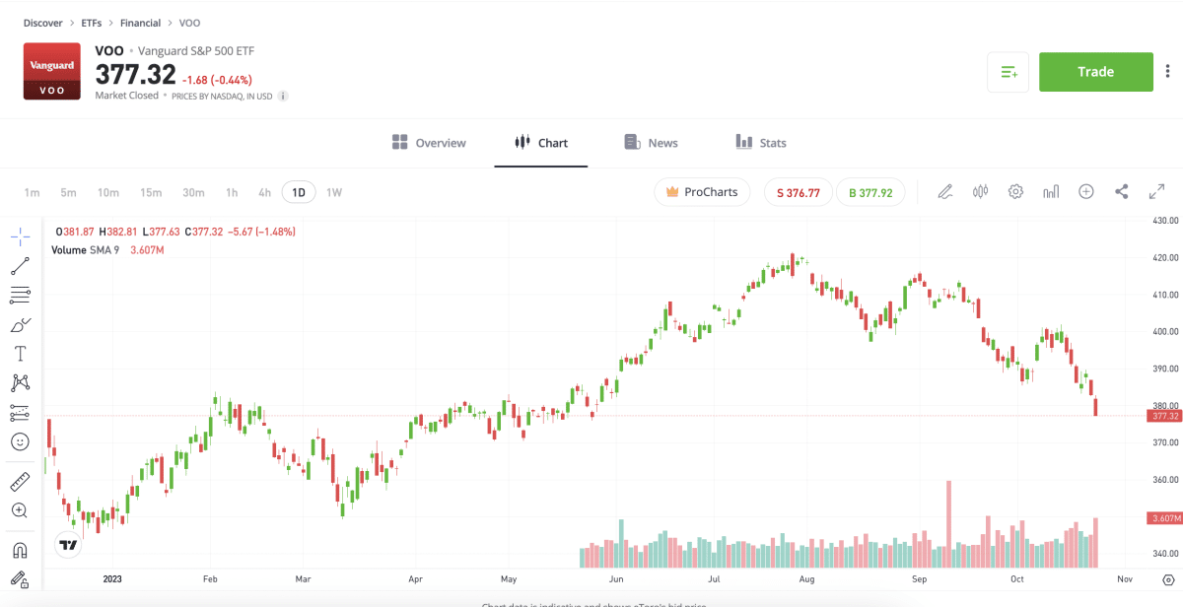The height and width of the screenshot is (607, 1183).
Task: Open the ProCharts dropdown
Action: click(x=702, y=191)
